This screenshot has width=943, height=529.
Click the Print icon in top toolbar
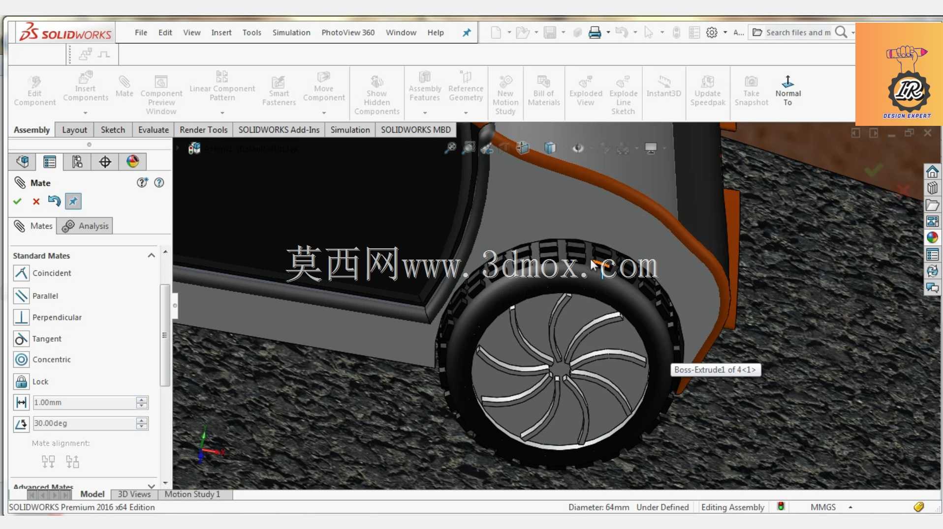(595, 32)
